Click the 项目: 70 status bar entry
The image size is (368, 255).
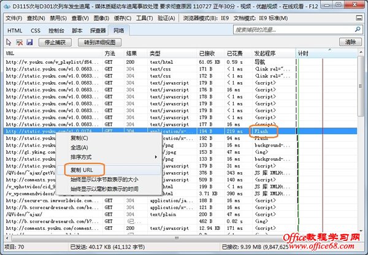14,247
